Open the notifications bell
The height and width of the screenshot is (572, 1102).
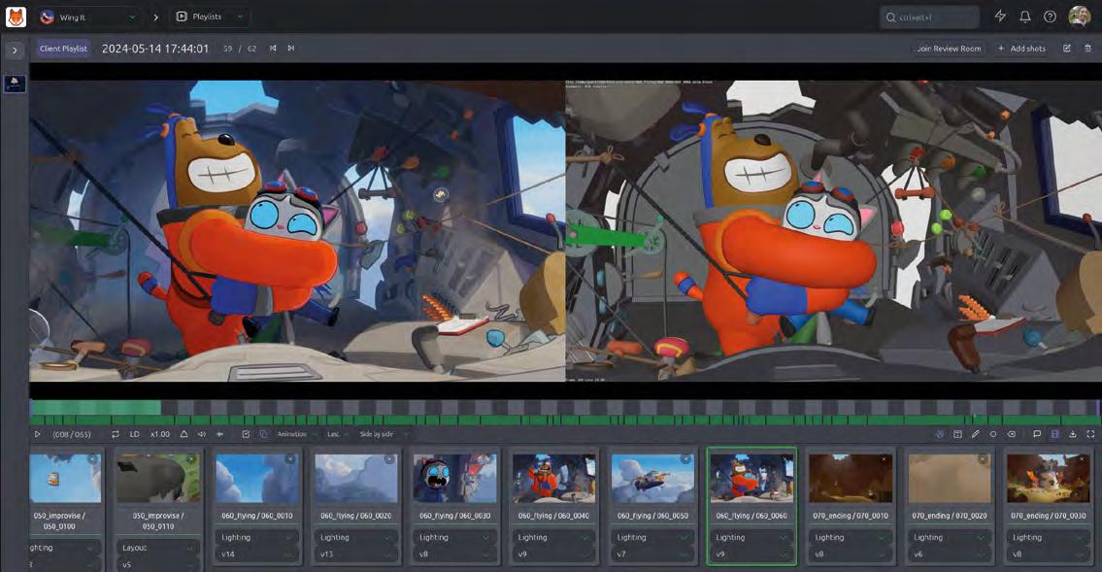(1024, 17)
